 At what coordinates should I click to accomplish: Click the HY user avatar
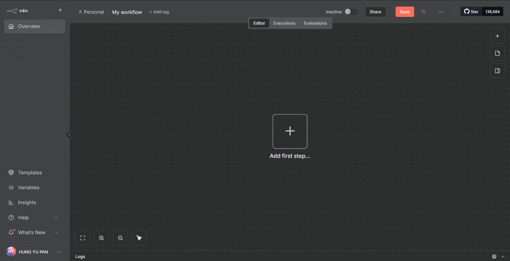click(11, 252)
